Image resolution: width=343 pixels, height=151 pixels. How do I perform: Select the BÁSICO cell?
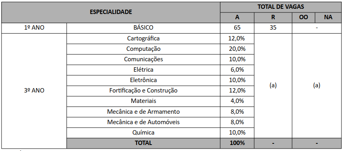click(x=143, y=28)
